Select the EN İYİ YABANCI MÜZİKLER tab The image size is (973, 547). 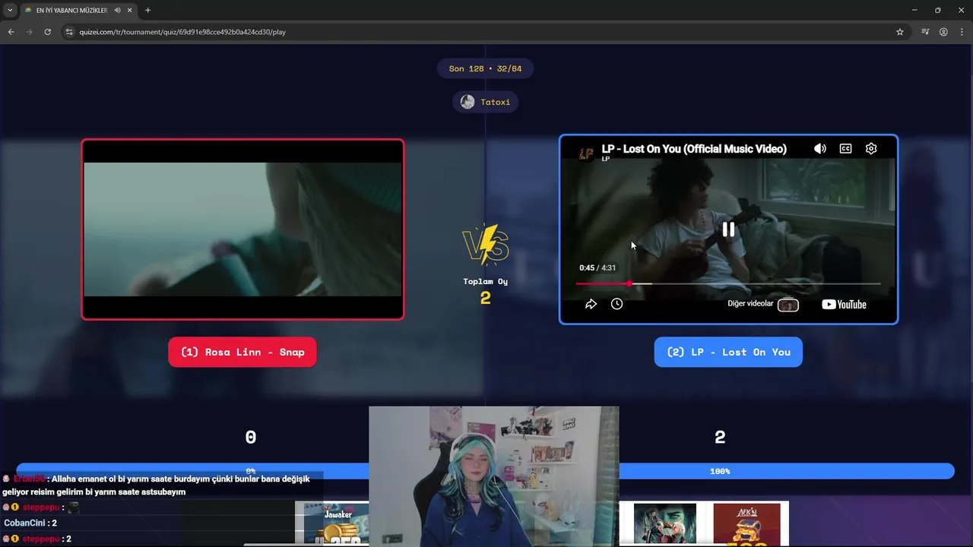pos(72,10)
